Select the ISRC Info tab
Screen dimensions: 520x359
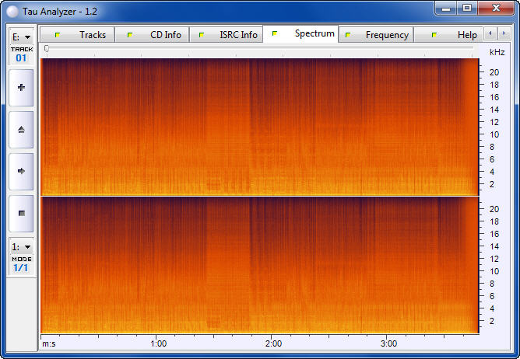pyautogui.click(x=228, y=35)
